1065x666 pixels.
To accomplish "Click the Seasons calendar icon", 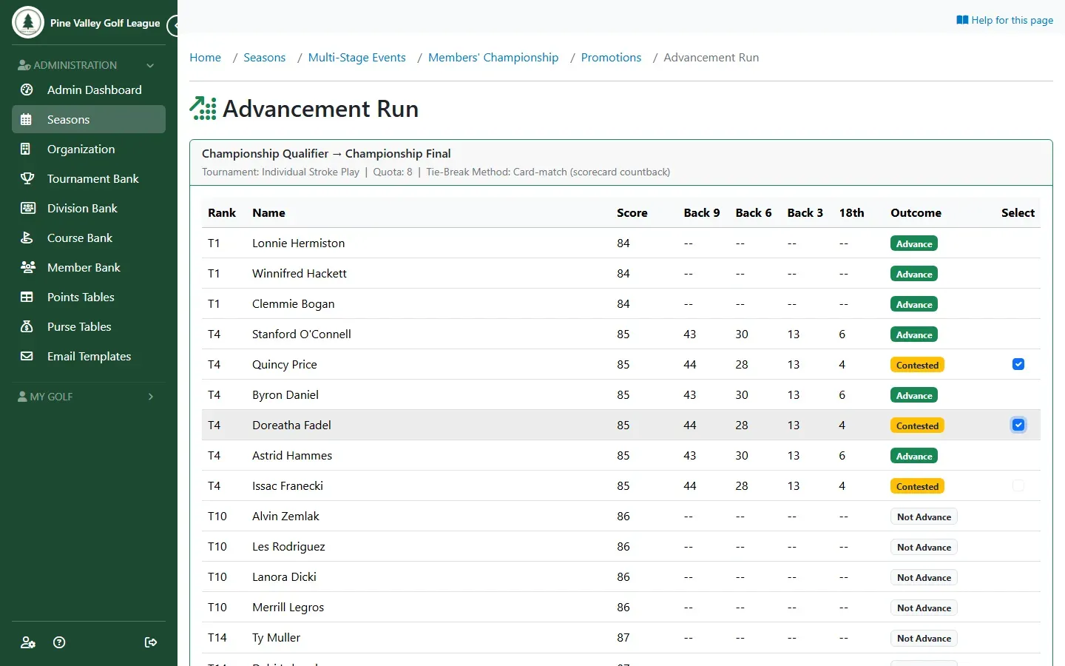I will pyautogui.click(x=27, y=119).
